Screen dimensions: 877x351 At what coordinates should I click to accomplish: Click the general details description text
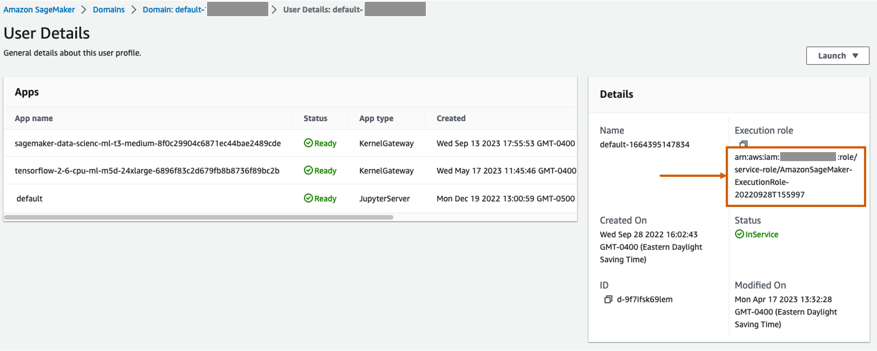(x=72, y=53)
